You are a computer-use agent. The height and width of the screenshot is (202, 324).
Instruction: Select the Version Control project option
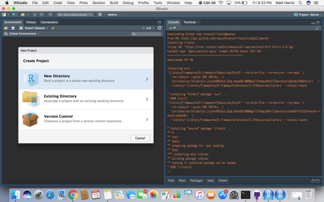pos(86,120)
